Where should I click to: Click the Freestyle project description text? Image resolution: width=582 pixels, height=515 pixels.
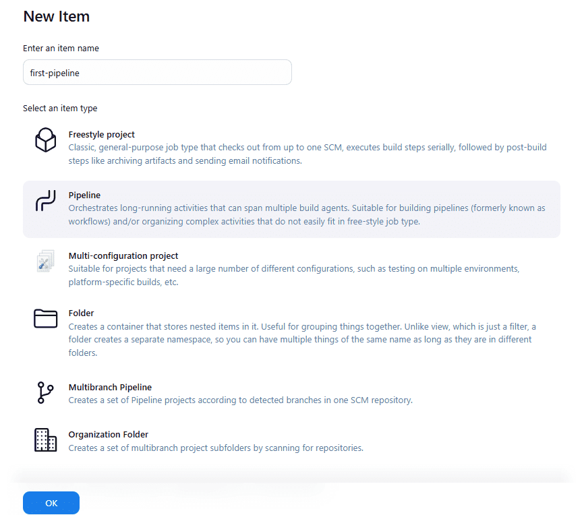tap(307, 154)
